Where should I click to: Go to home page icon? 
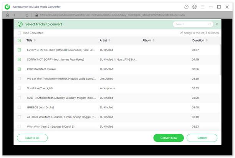(8, 15)
